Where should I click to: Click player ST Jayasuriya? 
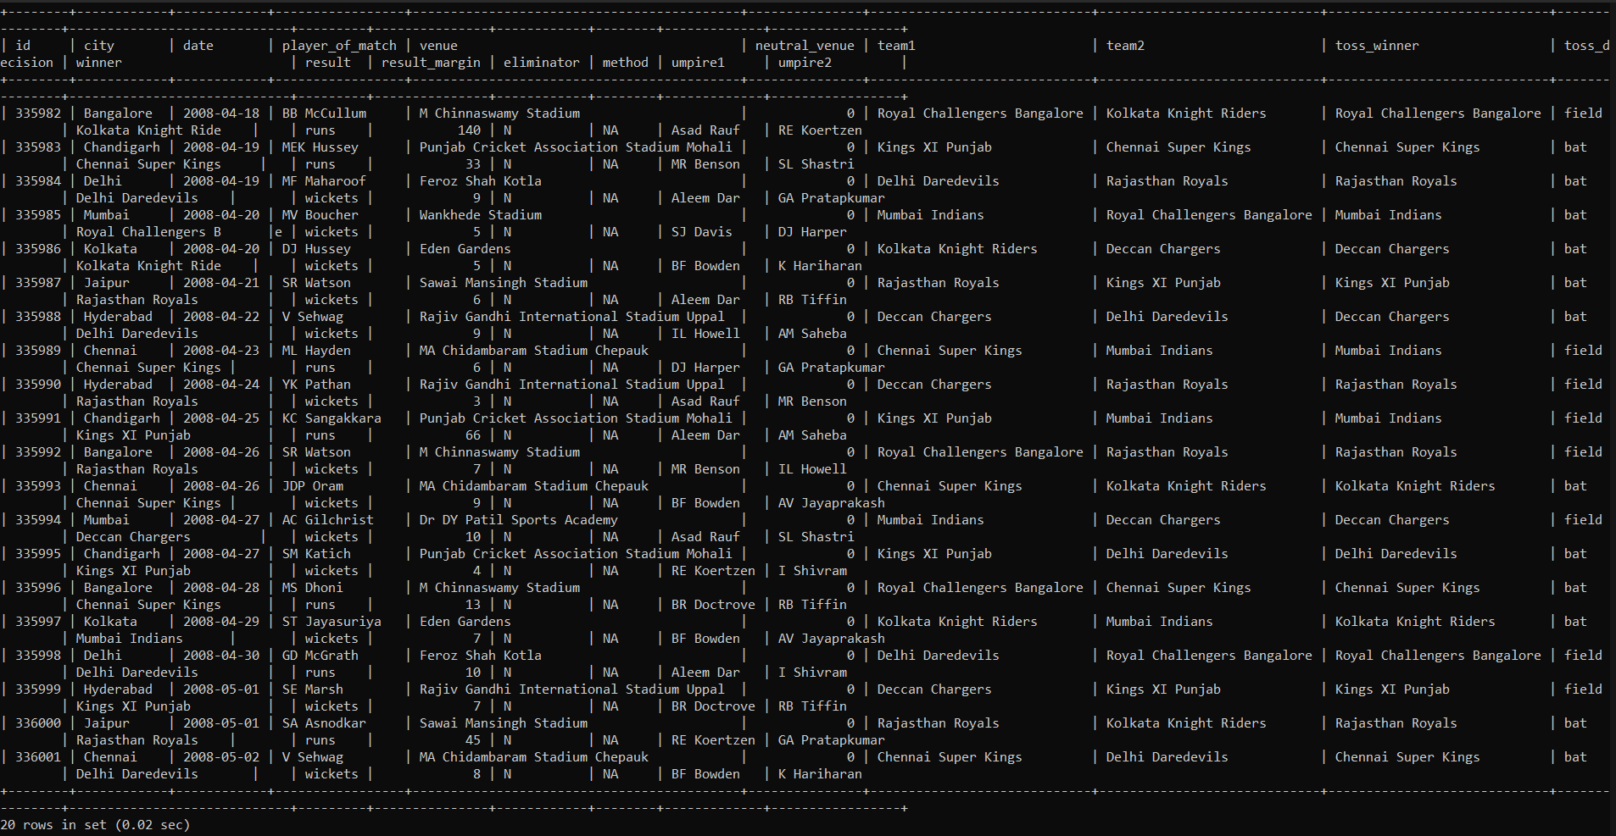tap(332, 622)
